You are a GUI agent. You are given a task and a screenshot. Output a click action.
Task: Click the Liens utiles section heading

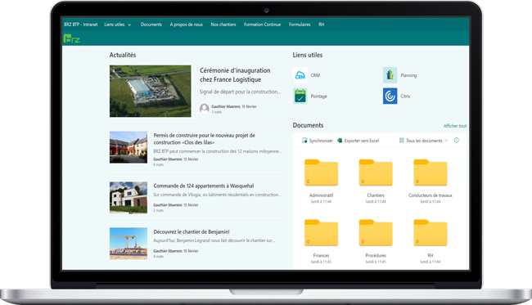tap(308, 55)
